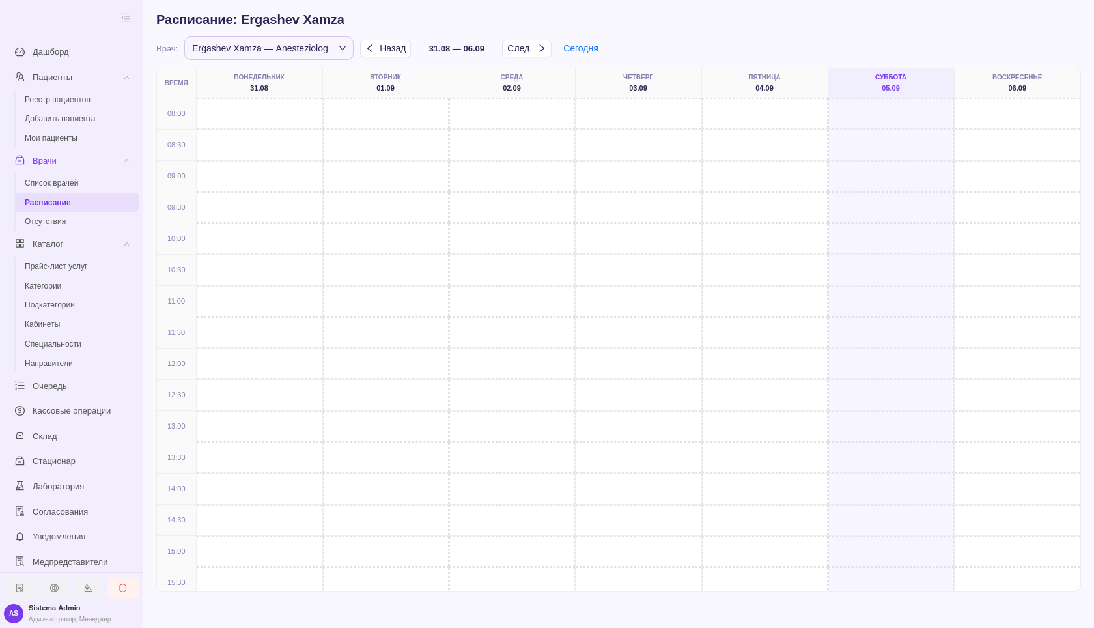Viewport: 1094px width, 628px height.
Task: Click the left arrow in Назад button
Action: (370, 48)
